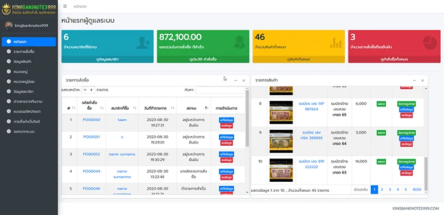Sort orders by the # column arrows

coord(74,108)
